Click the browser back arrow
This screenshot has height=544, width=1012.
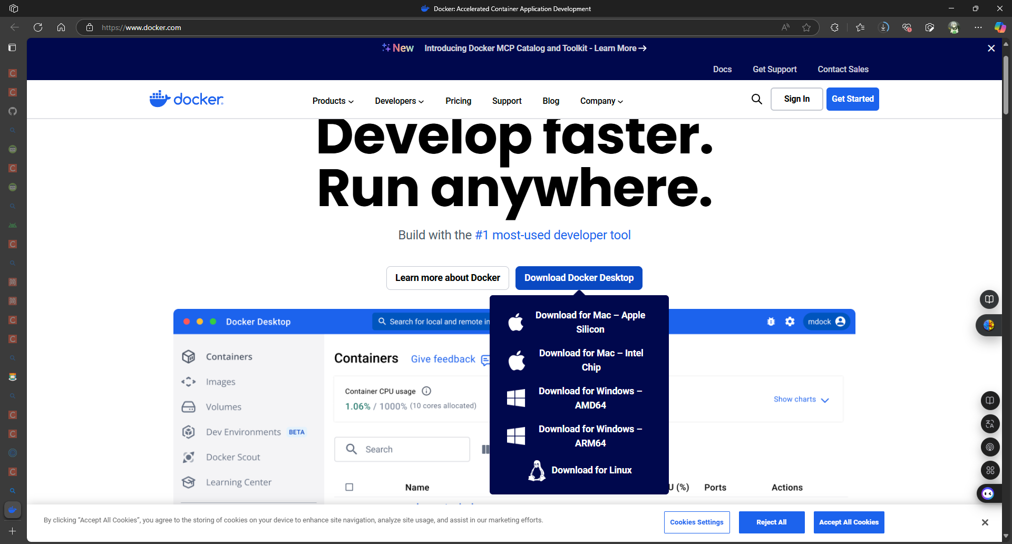(15, 27)
